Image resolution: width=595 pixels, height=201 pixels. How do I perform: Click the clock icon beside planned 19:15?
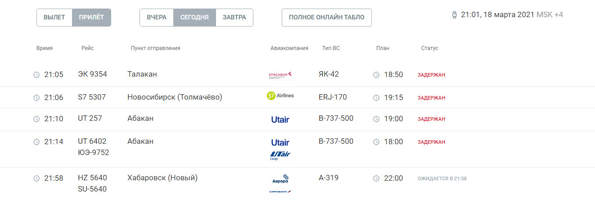[x=376, y=98]
